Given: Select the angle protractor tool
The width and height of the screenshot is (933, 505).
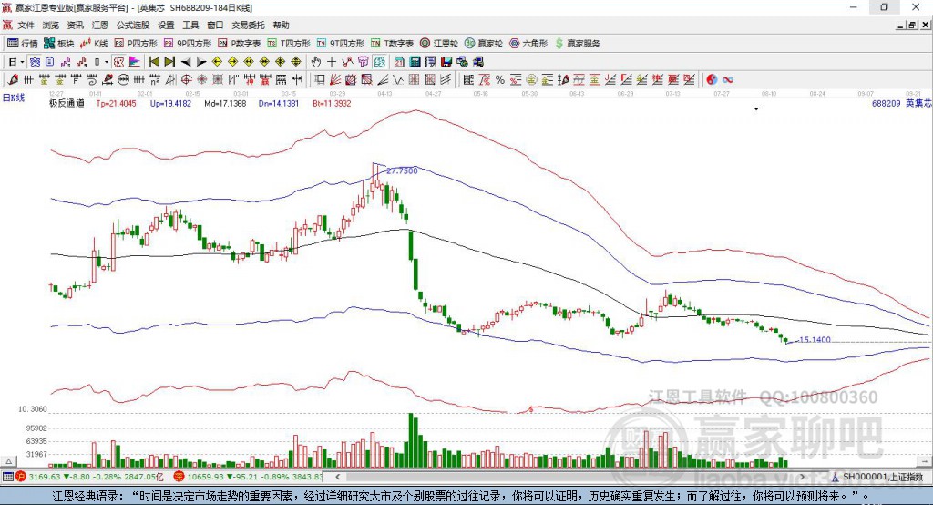Looking at the screenshot, I should (x=170, y=80).
